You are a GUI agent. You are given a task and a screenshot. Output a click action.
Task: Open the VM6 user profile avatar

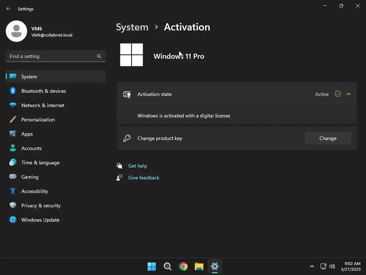16,31
